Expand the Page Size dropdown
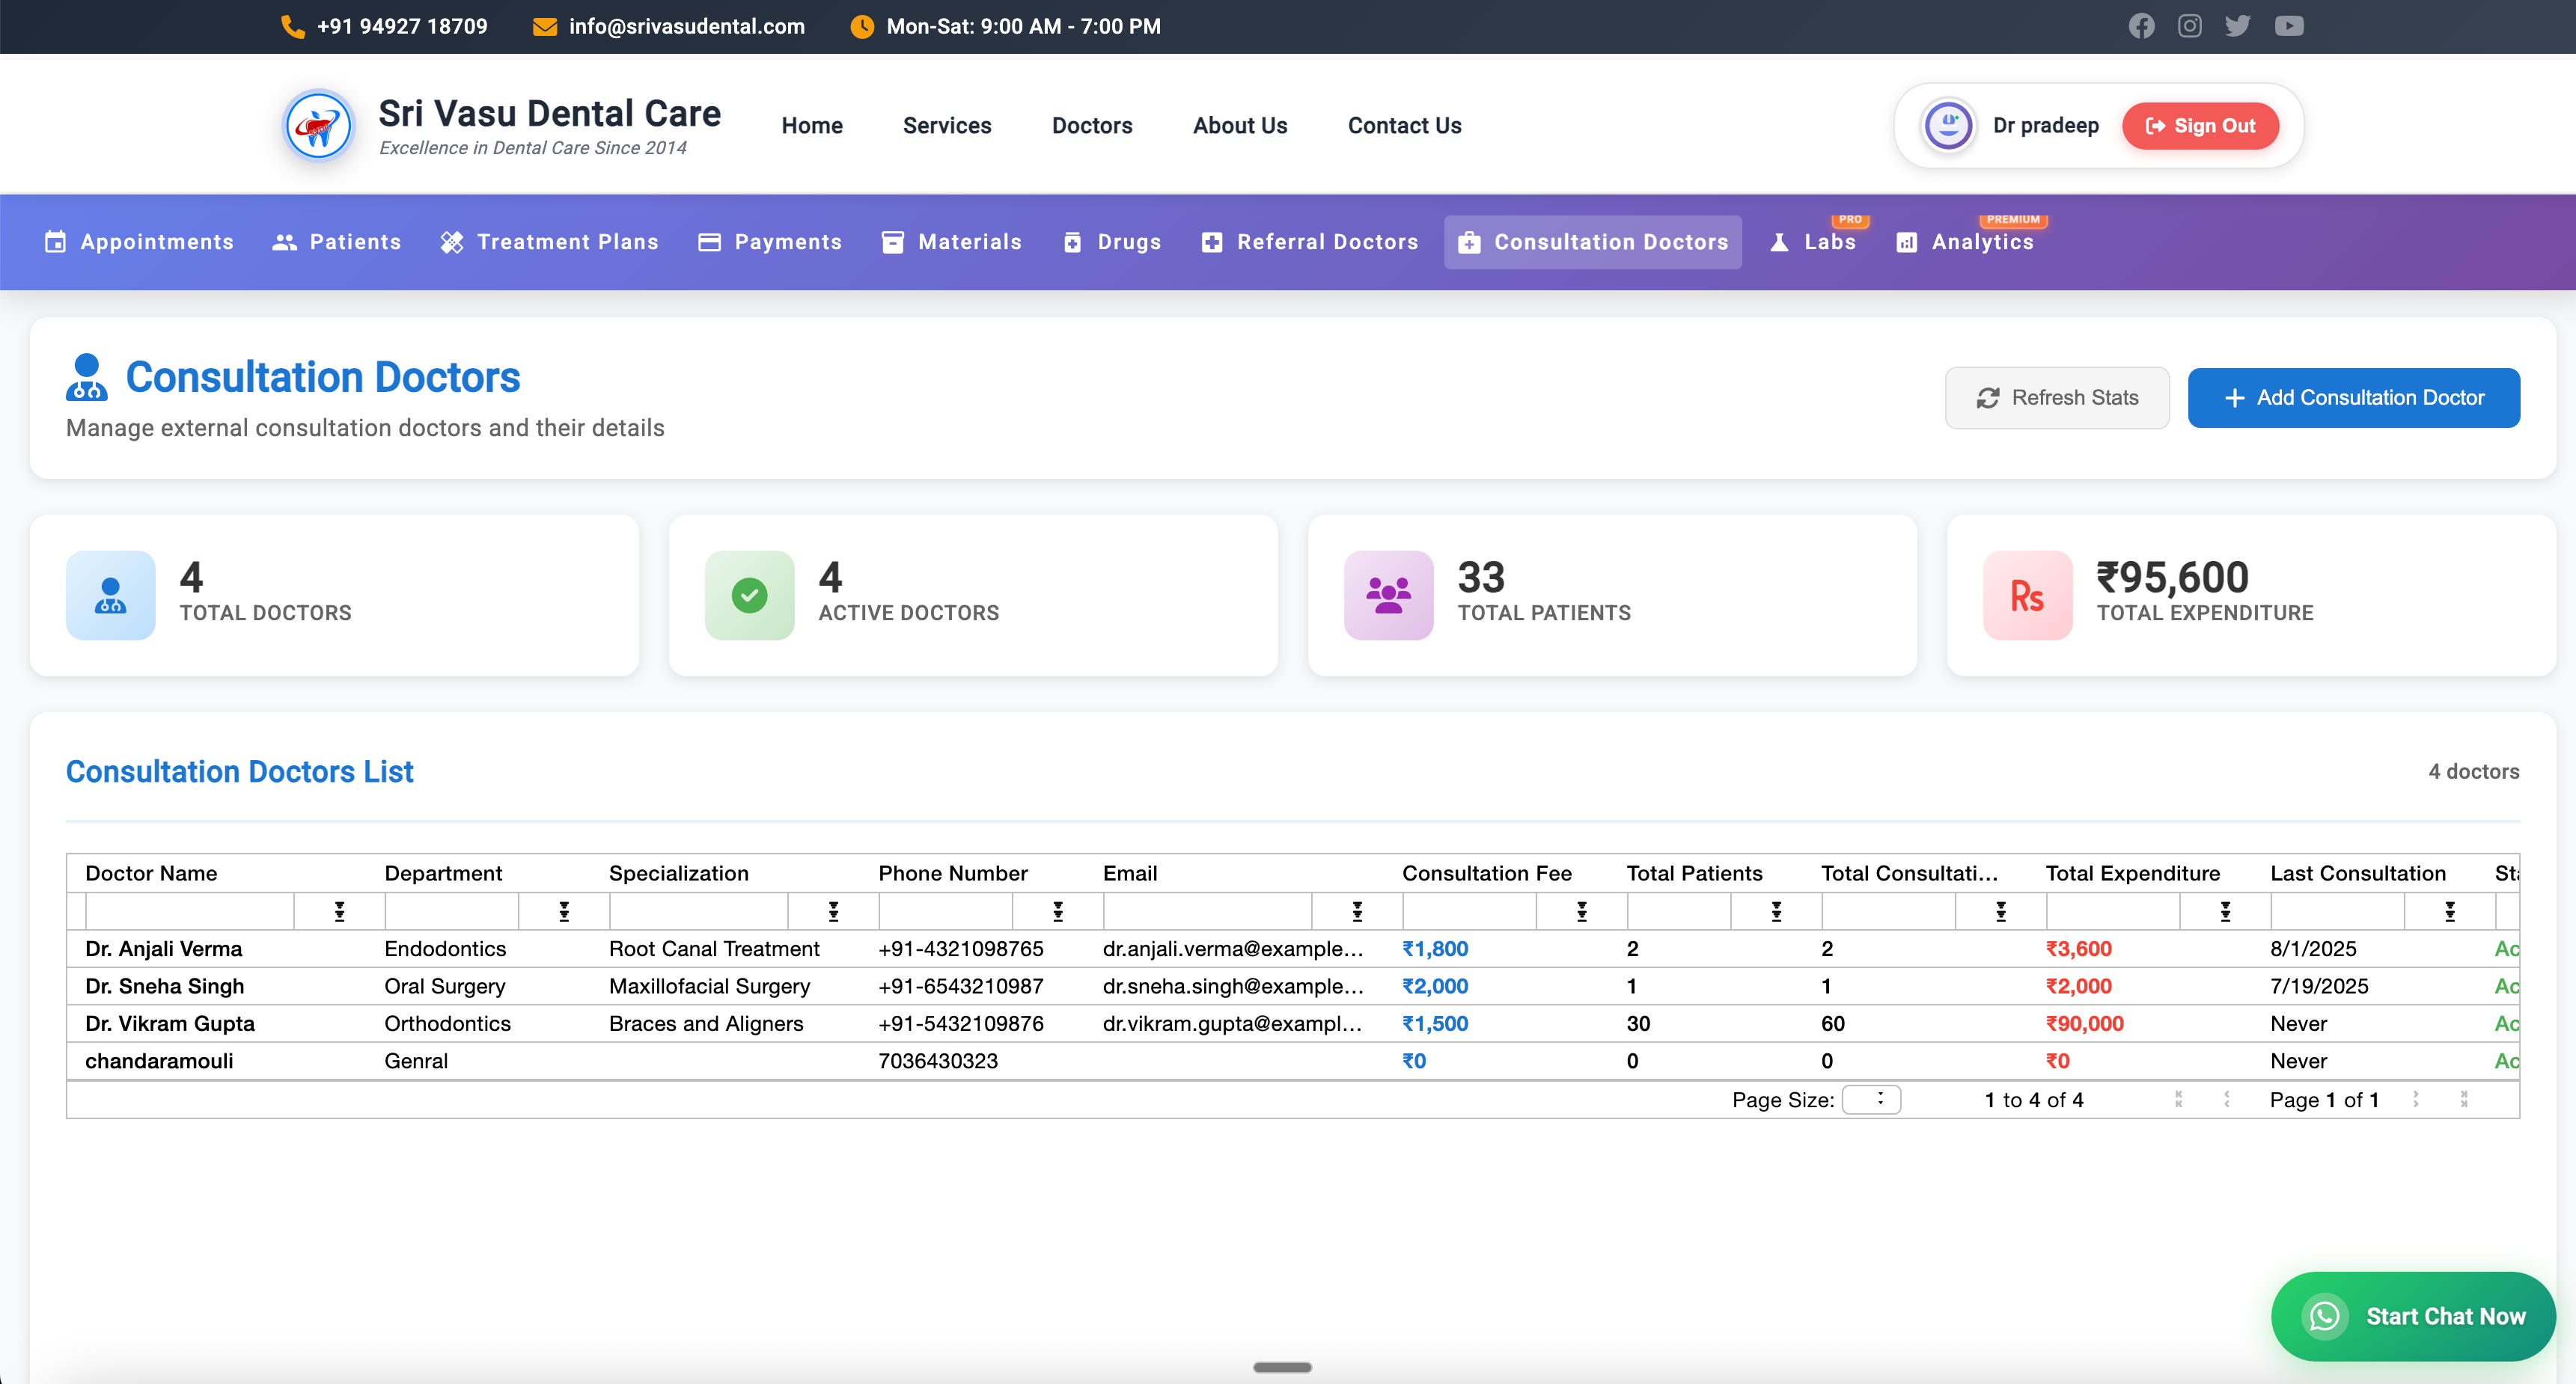This screenshot has height=1384, width=2576. [x=1870, y=1099]
